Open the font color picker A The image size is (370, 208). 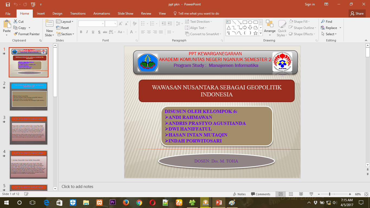click(132, 32)
